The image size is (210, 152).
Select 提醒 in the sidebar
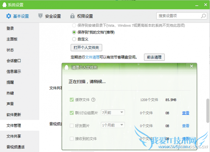click(x=20, y=82)
